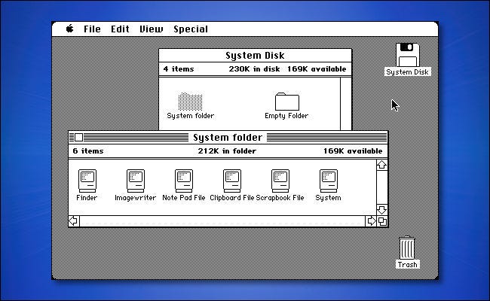490x301 pixels.
Task: Click the Trash can icon
Action: pyautogui.click(x=407, y=248)
